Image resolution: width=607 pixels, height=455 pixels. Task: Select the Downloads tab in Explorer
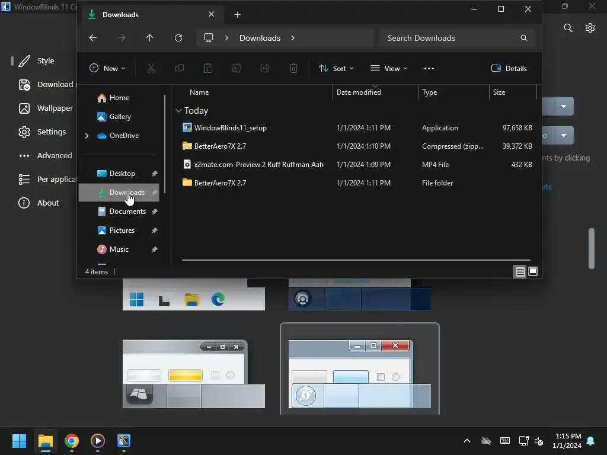point(151,15)
